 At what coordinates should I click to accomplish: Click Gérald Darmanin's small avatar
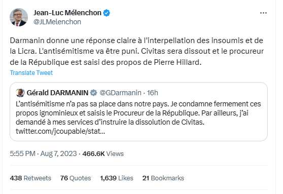pos(20,93)
